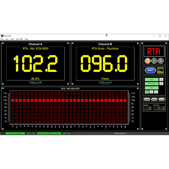Click Channel A 102.2 dB SPL readout
This screenshot has width=169, height=169.
point(35,64)
